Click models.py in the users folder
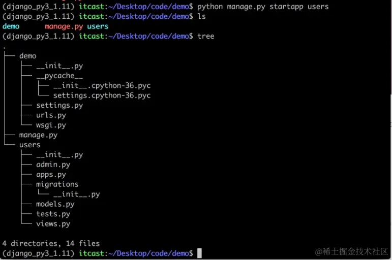 click(55, 204)
